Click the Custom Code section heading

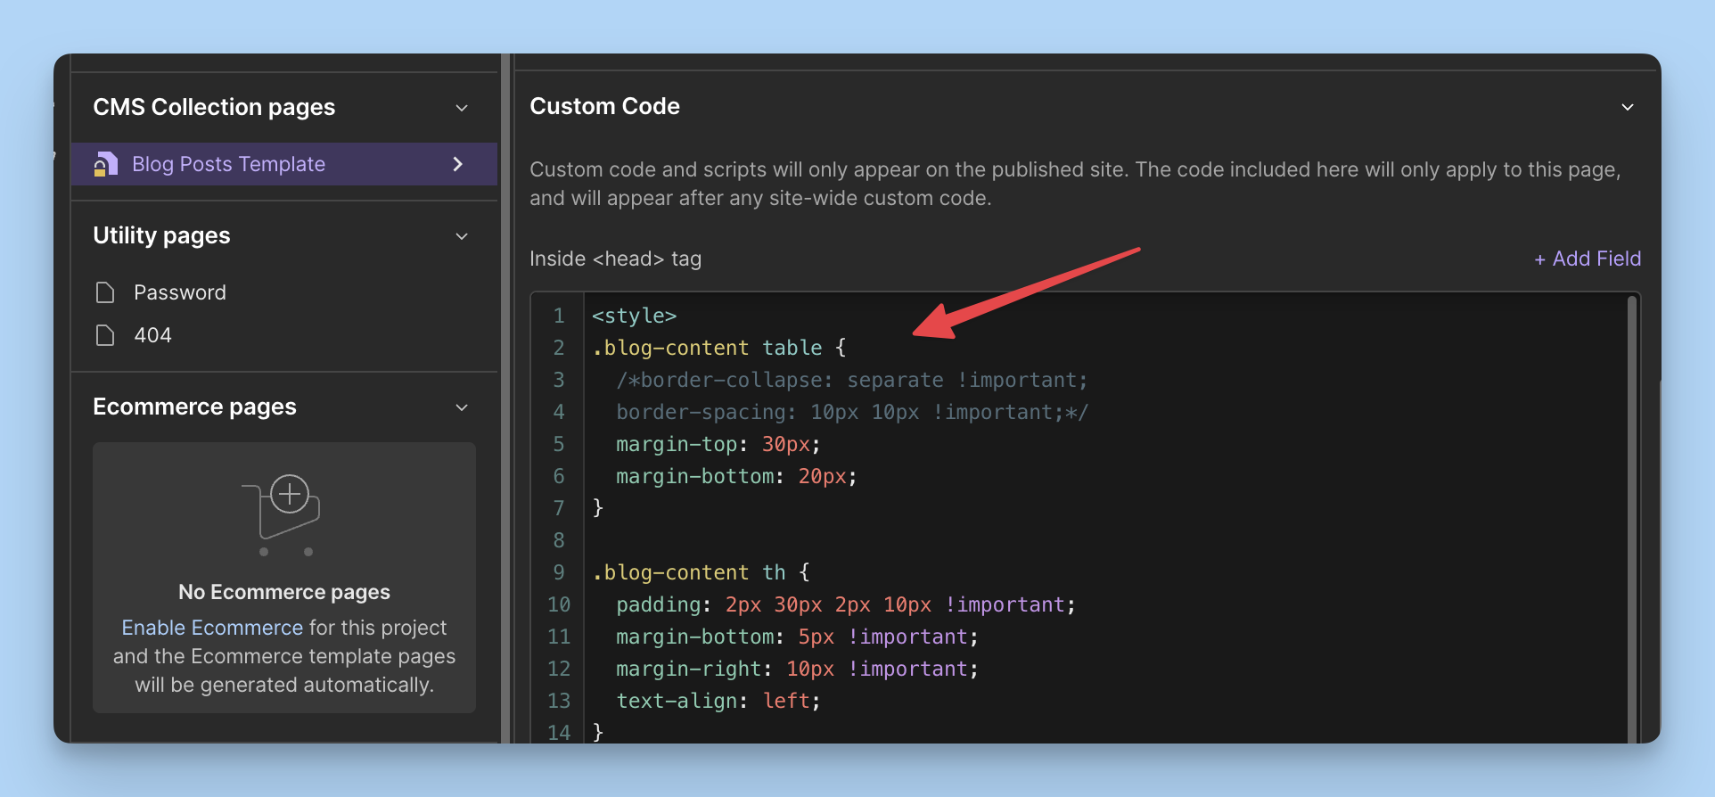coord(604,106)
